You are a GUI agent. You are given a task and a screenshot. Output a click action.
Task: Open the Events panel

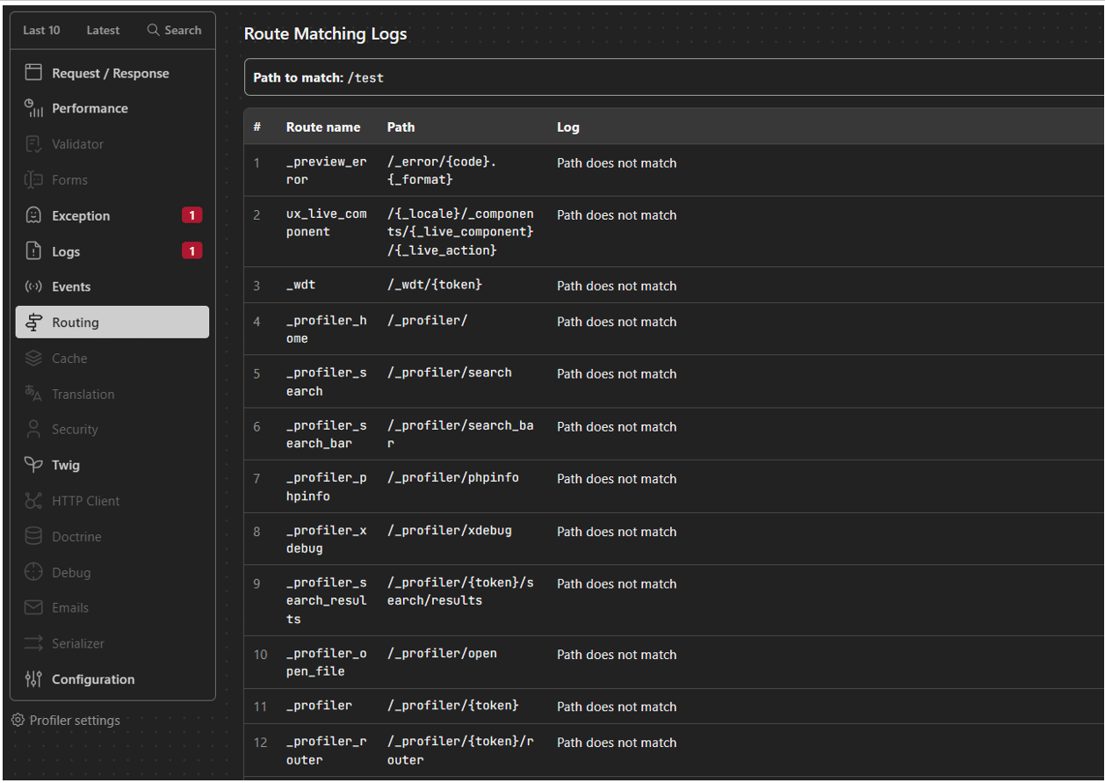click(71, 286)
